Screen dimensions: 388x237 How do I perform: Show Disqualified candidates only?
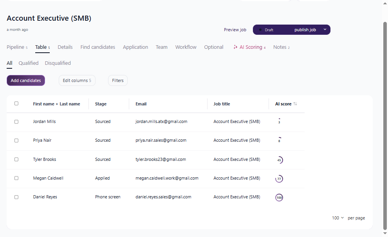(x=58, y=63)
